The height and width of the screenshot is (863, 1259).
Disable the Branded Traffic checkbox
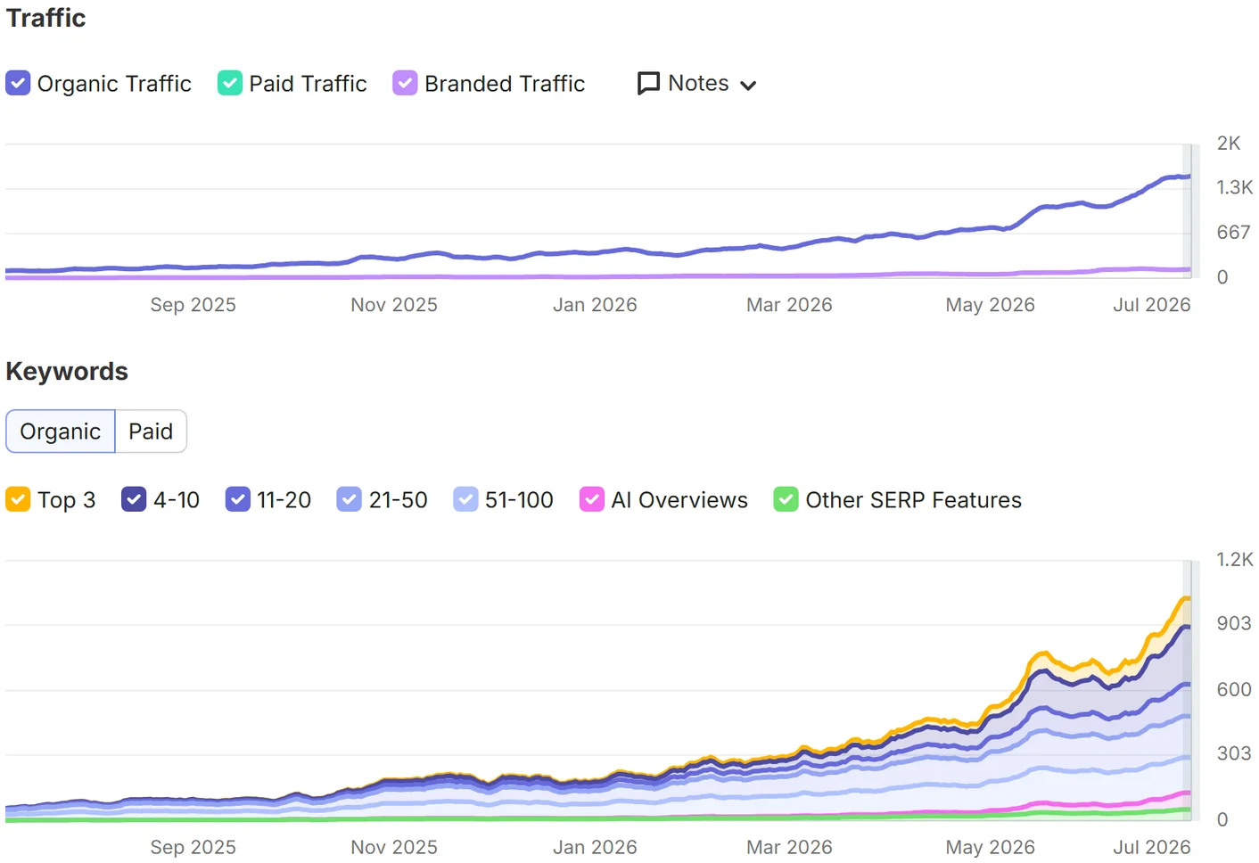(x=405, y=83)
